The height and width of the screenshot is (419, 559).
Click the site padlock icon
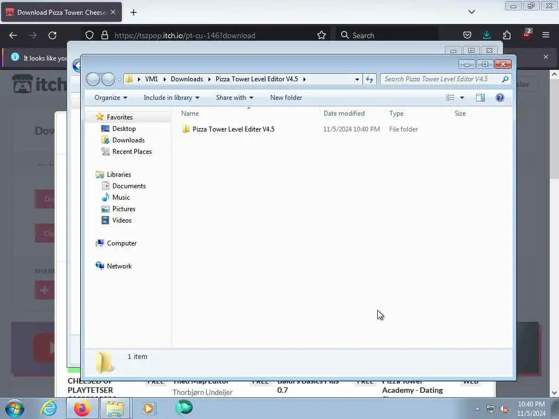104,35
